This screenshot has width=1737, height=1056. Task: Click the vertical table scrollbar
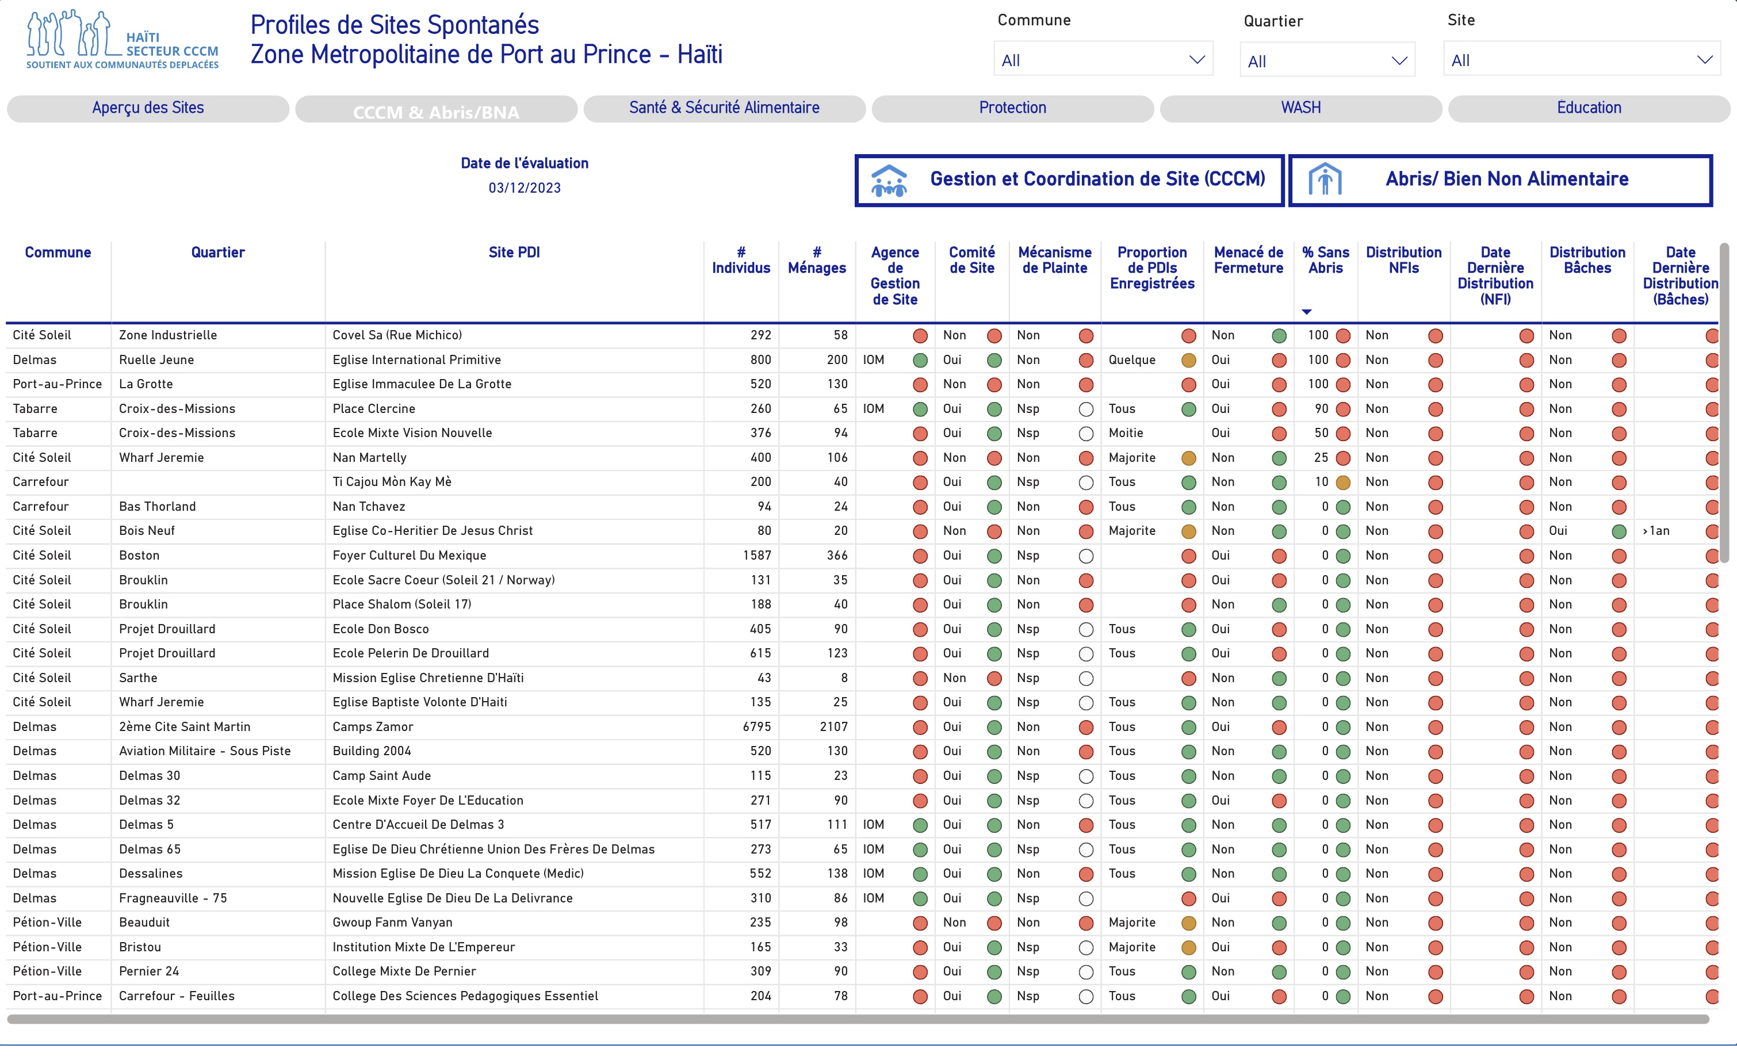click(x=1724, y=402)
